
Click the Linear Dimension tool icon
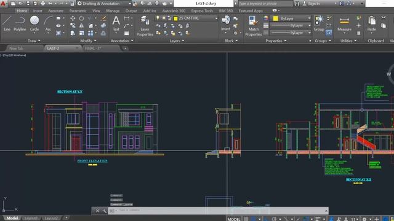tap(127, 18)
